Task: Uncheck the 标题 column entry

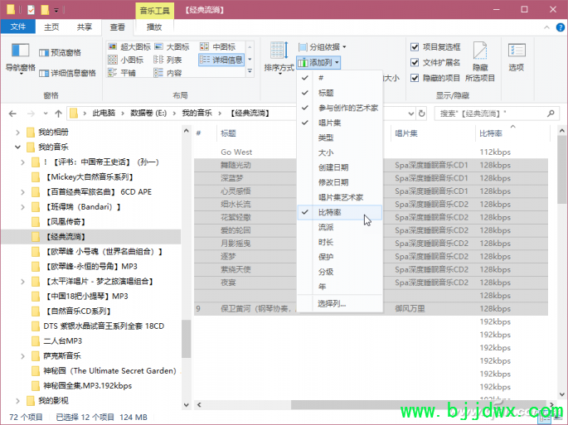Action: coord(339,93)
